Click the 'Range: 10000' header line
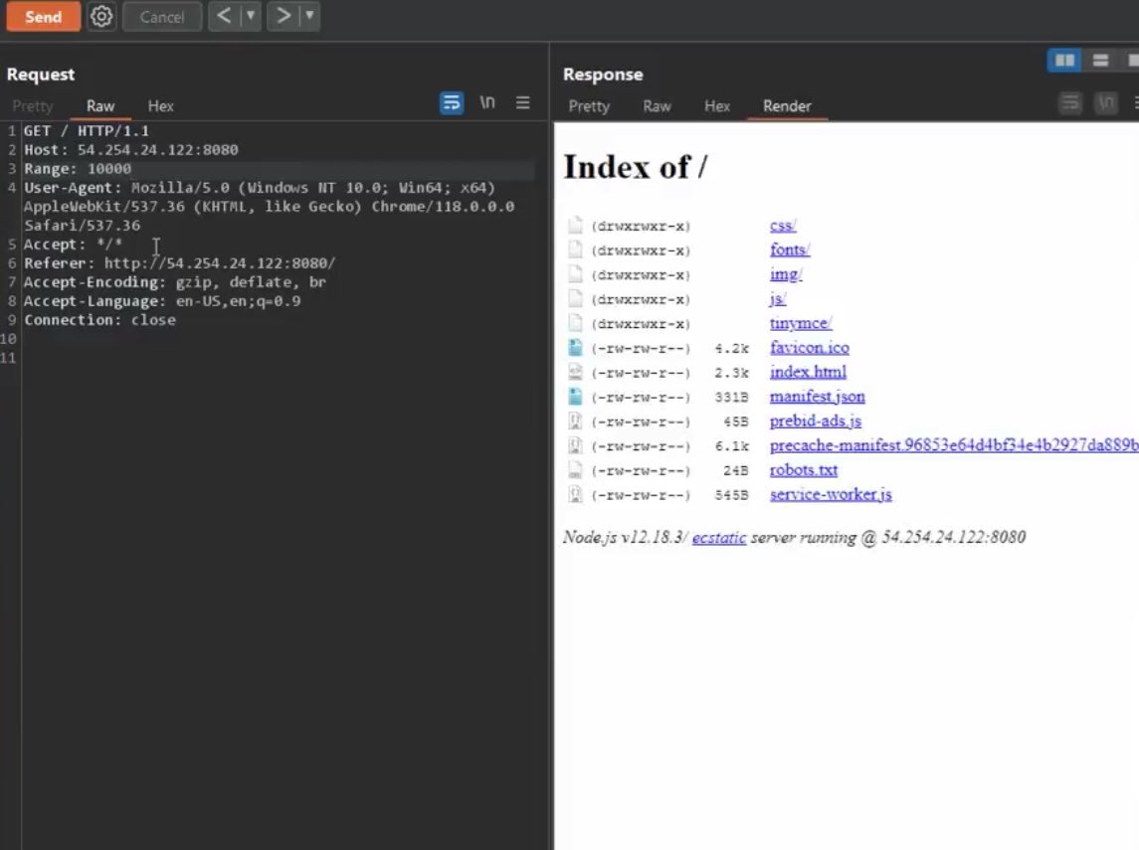 click(x=78, y=168)
